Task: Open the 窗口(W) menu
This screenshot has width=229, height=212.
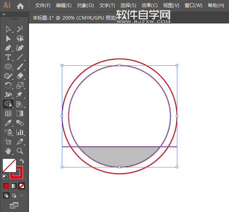Action: coord(193,5)
